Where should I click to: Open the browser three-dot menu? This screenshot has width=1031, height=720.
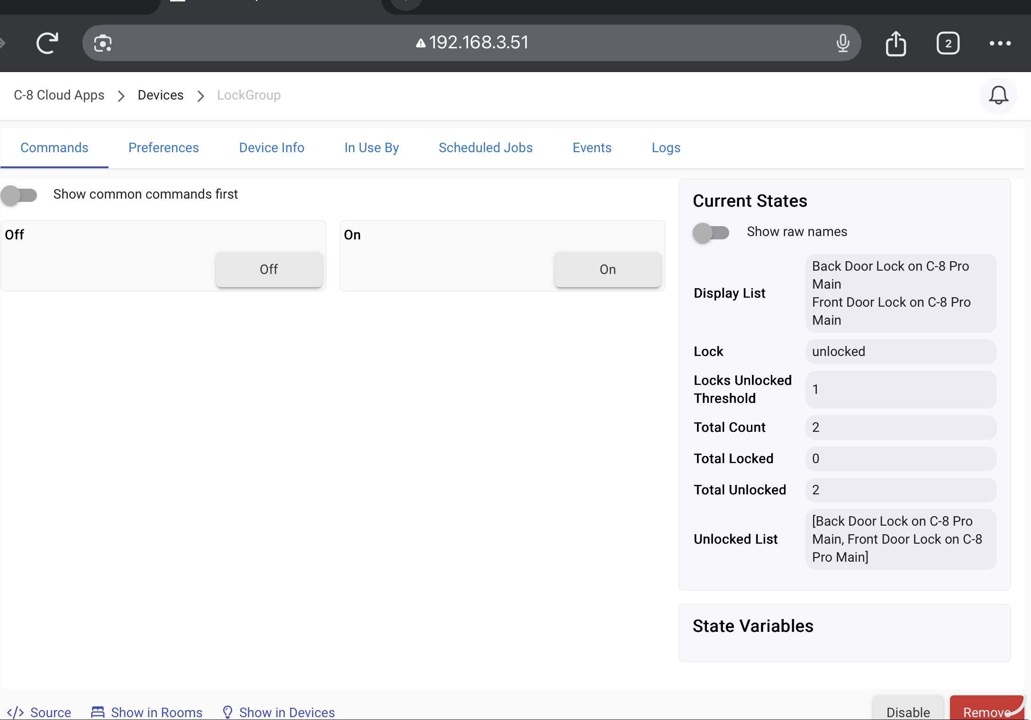pos(1000,43)
